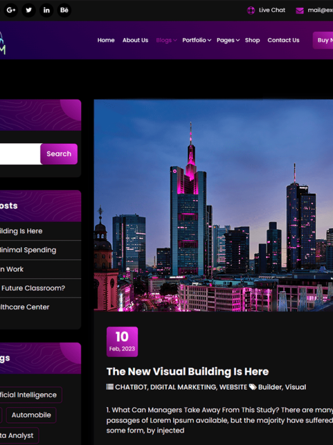Click the site logo in header
Viewport: 333px width, 445px height.
[3, 42]
